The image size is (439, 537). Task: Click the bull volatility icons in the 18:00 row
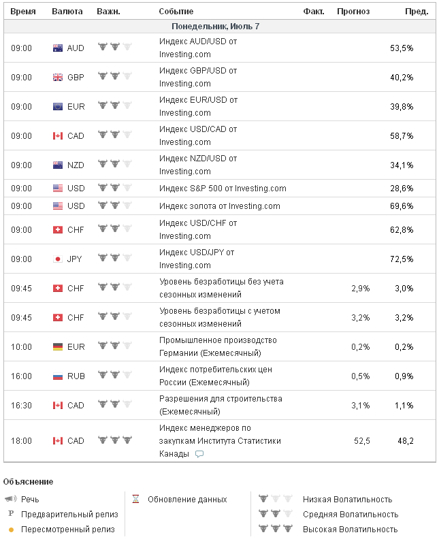[114, 440]
